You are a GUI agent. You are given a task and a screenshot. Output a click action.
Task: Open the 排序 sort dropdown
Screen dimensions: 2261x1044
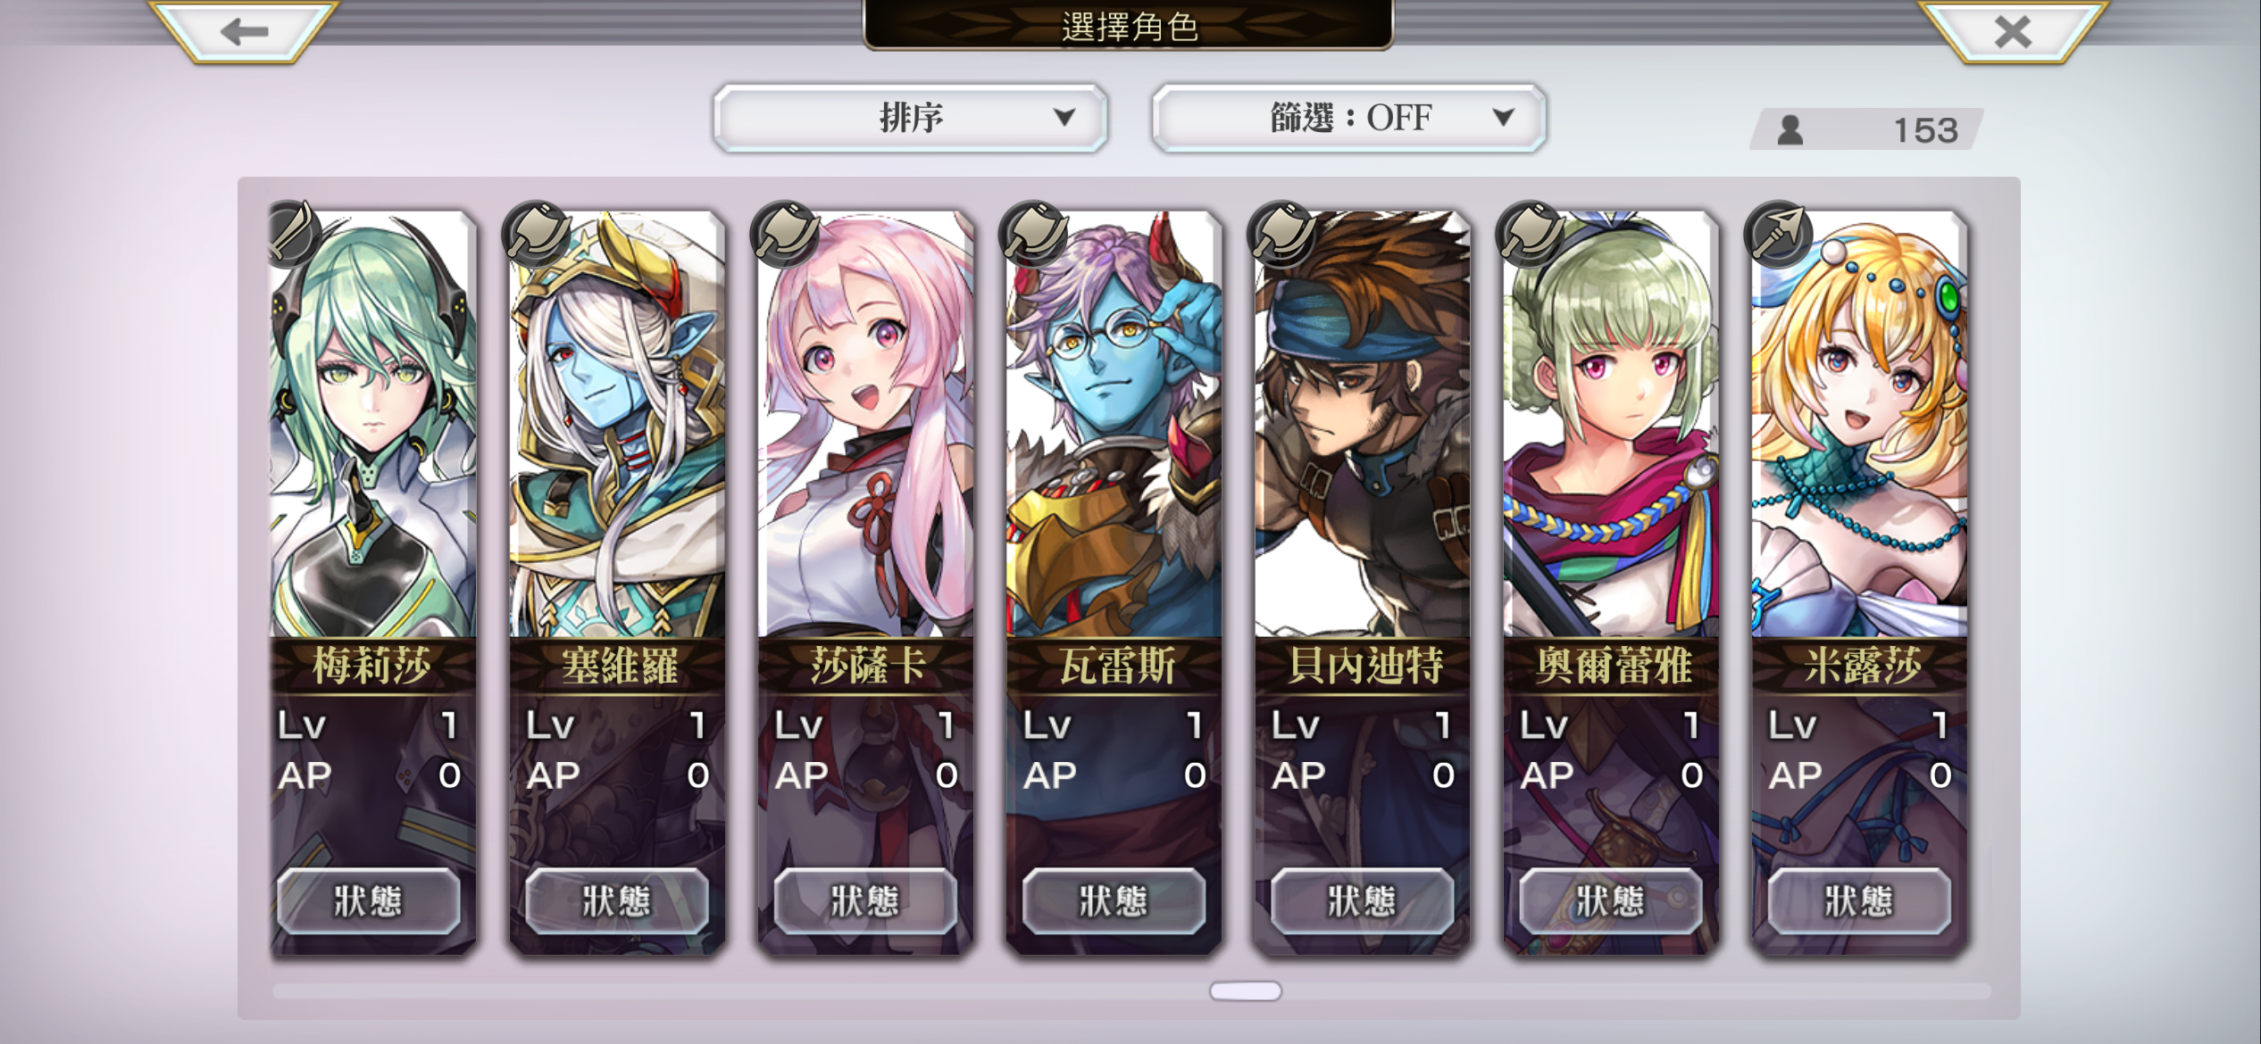[x=910, y=118]
